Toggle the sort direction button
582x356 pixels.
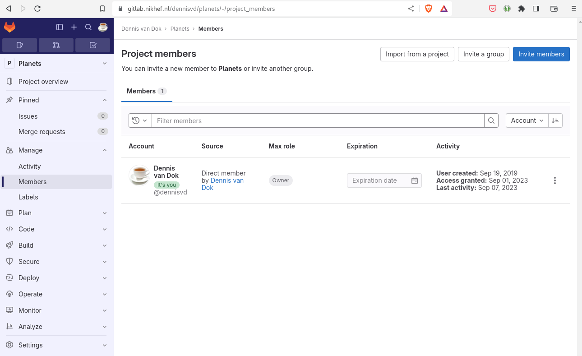pyautogui.click(x=555, y=120)
